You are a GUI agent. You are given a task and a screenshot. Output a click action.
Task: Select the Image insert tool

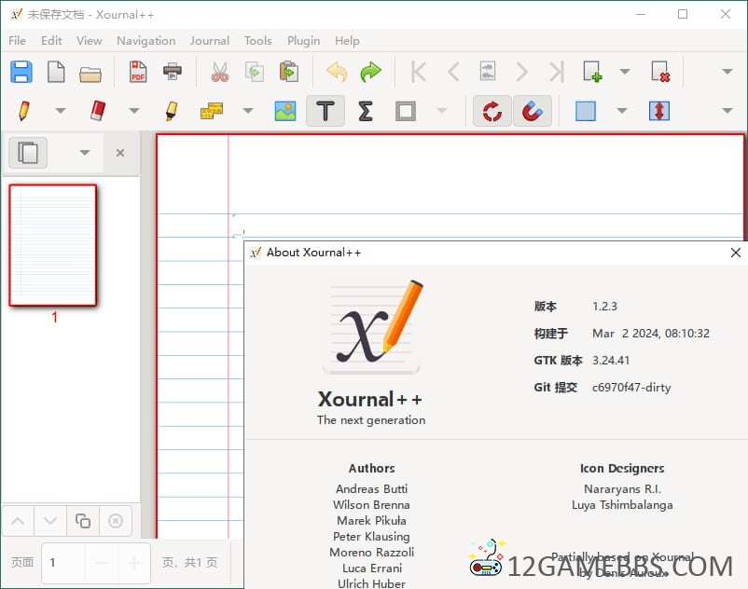(285, 111)
